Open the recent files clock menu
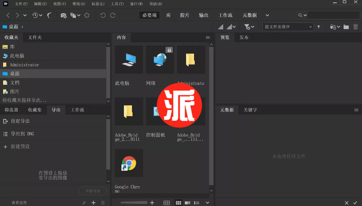The height and width of the screenshot is (206, 362). pos(37,15)
